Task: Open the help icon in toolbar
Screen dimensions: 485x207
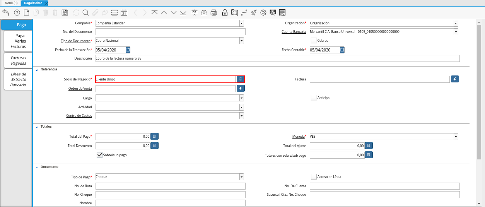Action: coord(17,12)
